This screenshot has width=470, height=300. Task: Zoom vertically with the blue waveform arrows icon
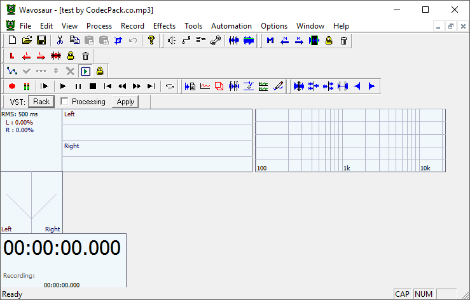[x=299, y=86]
